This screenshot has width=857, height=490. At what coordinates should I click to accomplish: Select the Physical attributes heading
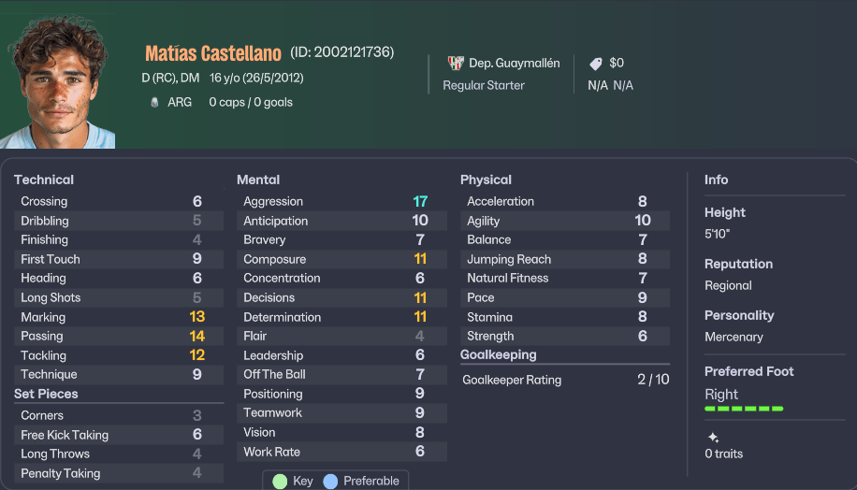(486, 180)
